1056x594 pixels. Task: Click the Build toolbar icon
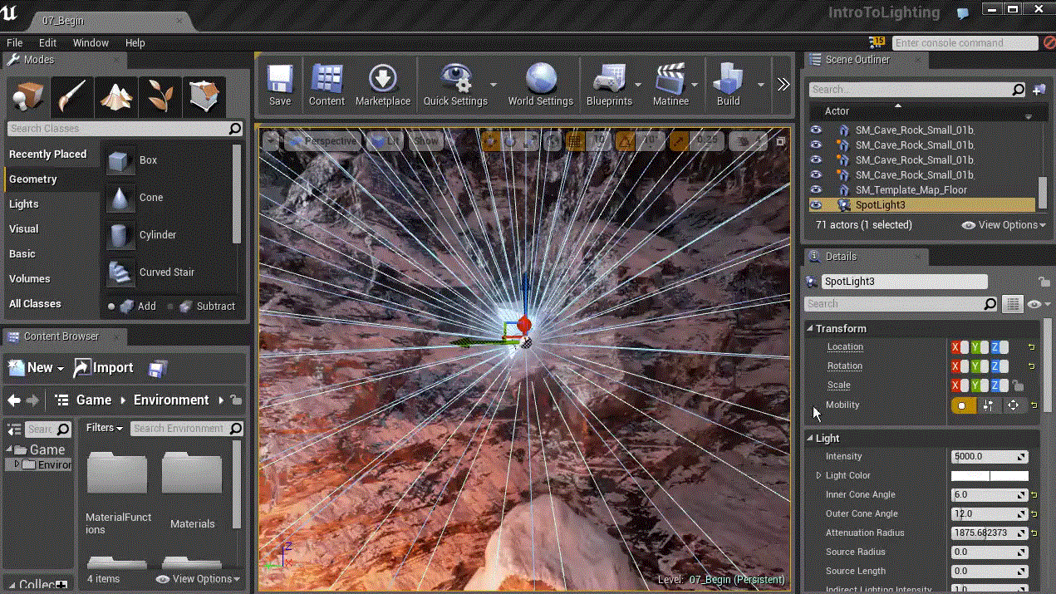[x=729, y=86]
